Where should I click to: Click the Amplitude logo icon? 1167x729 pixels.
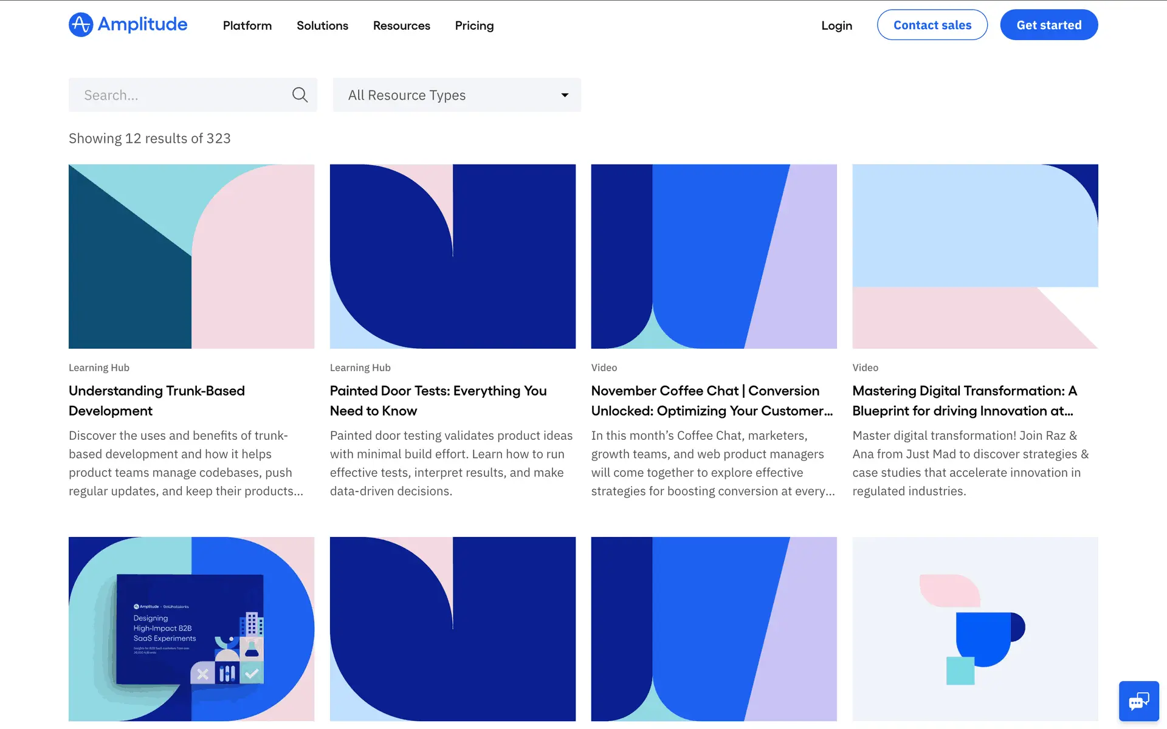point(81,25)
